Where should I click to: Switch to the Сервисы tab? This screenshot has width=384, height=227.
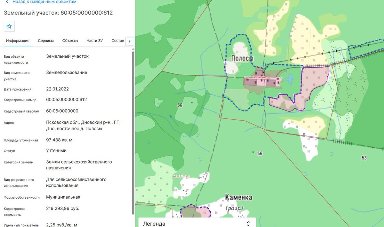(x=46, y=41)
